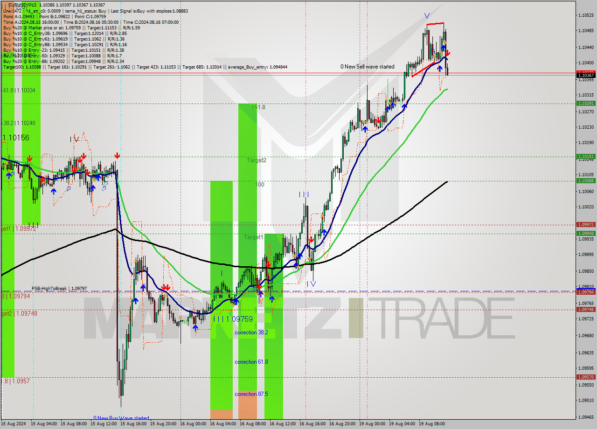Click the '19 Aug 00:00' time axis label
This screenshot has height=429, width=597.
coord(372,424)
